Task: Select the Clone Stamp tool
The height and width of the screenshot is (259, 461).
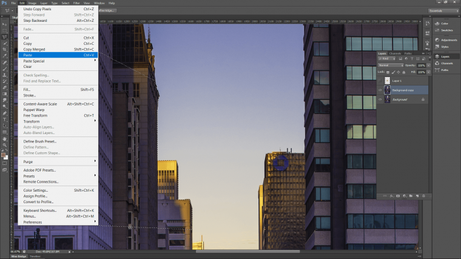Action: pyautogui.click(x=4, y=75)
